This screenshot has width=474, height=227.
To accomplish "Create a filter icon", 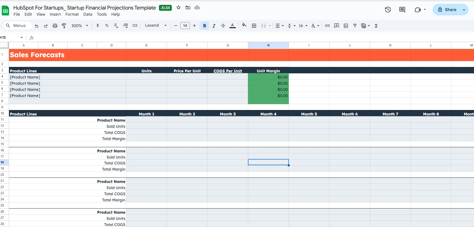I will point(355,26).
